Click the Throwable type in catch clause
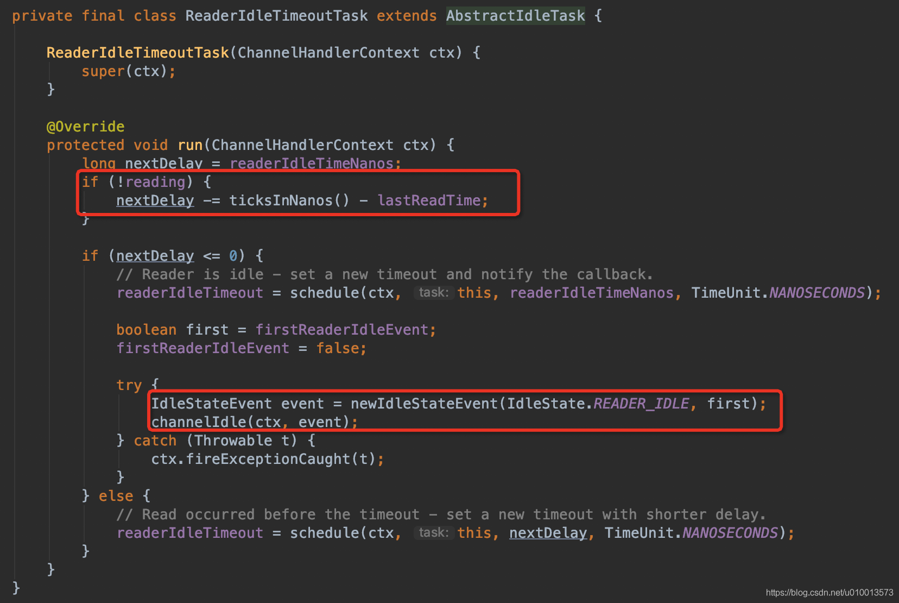 click(233, 441)
